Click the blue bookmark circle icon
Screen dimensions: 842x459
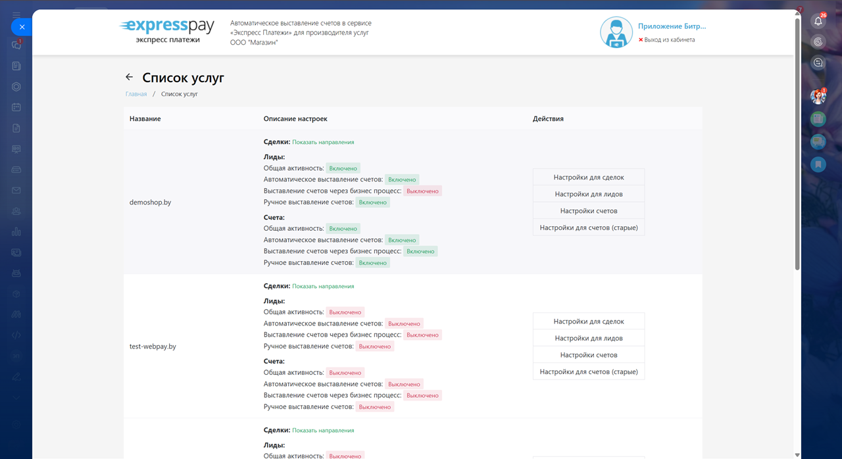click(x=818, y=164)
